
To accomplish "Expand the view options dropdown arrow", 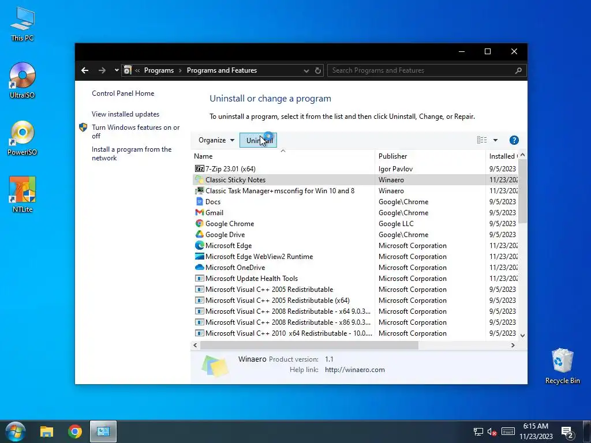I will pyautogui.click(x=495, y=140).
